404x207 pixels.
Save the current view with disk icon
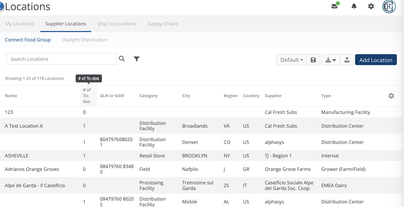click(313, 60)
